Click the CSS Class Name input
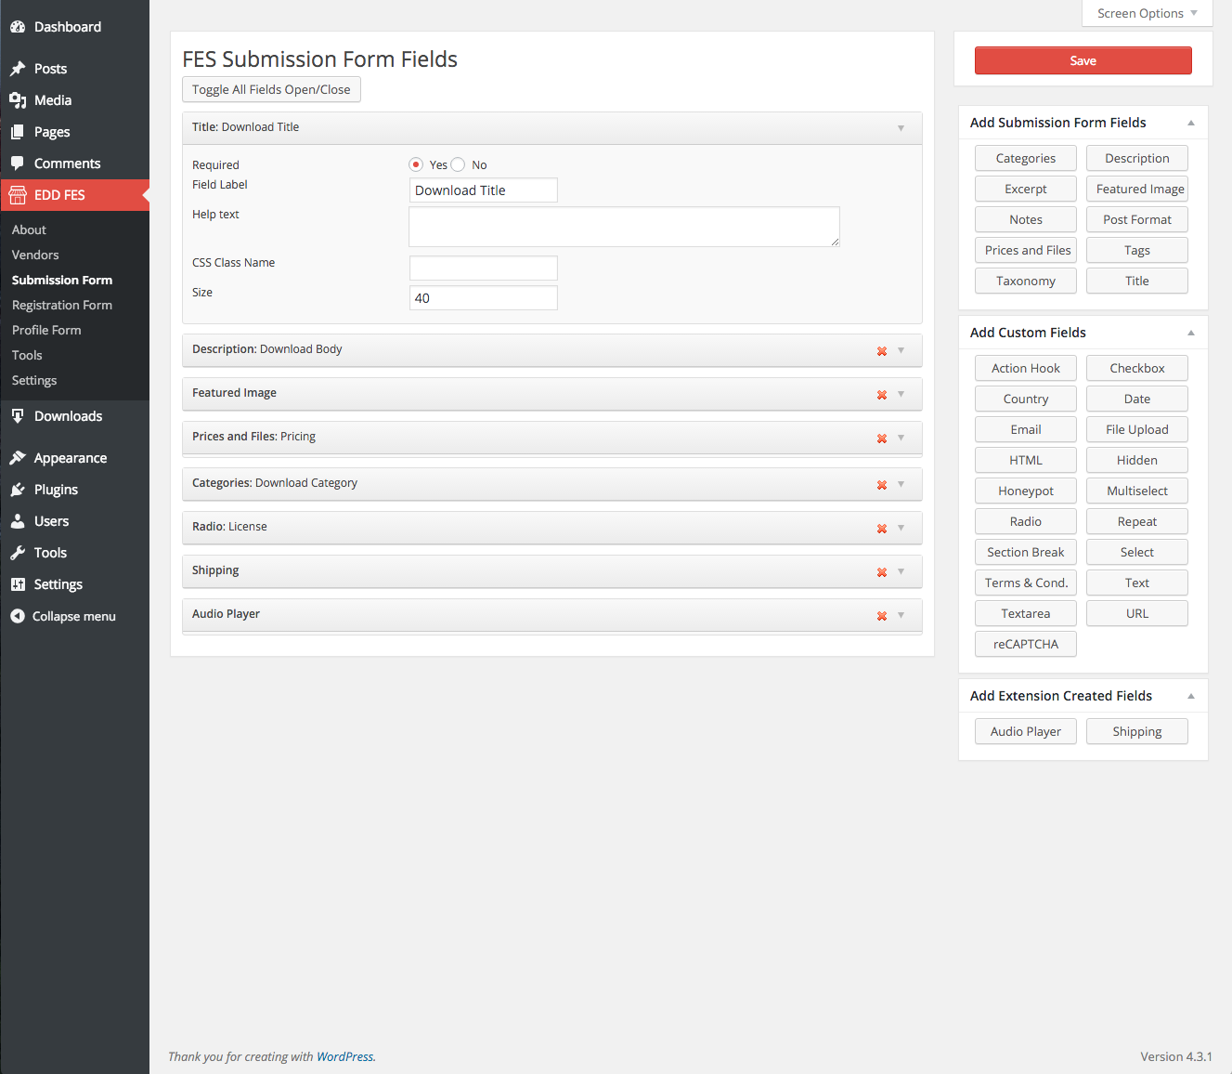Viewport: 1232px width, 1074px height. (x=483, y=268)
